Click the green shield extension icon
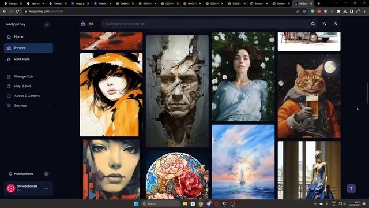Screen dimensions: 369x208 coord(312,12)
